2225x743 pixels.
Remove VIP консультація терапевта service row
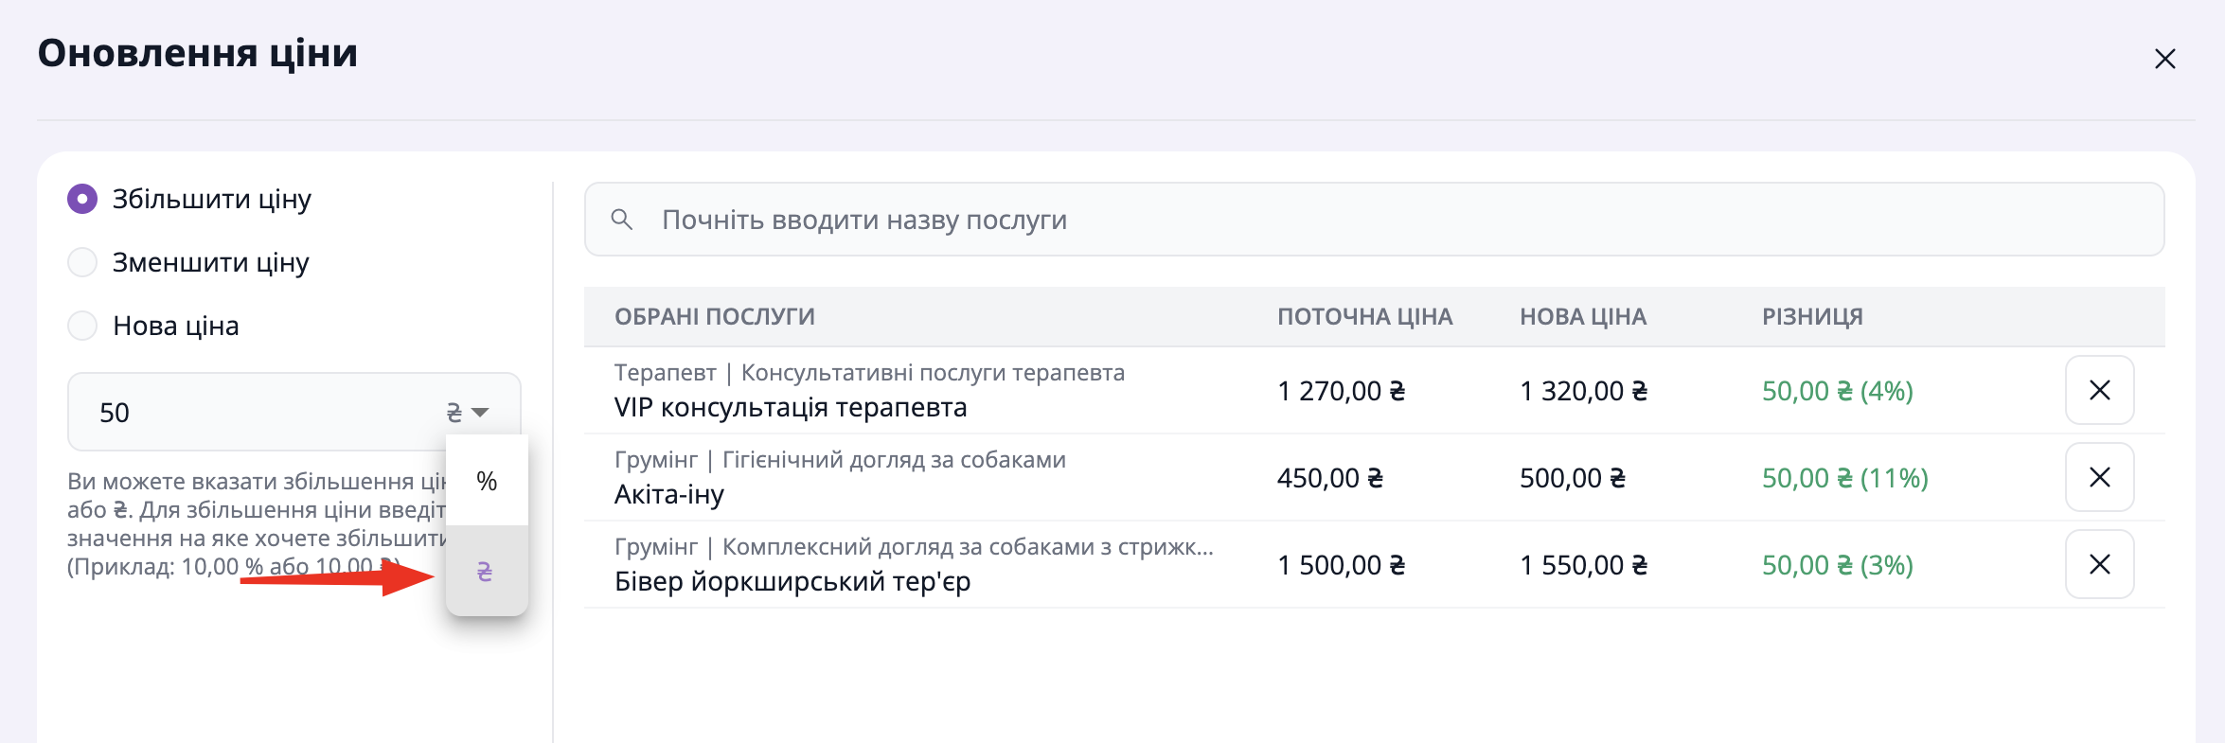coord(2099,390)
